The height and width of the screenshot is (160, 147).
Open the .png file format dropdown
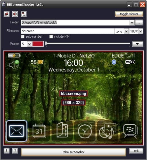[x=126, y=31]
